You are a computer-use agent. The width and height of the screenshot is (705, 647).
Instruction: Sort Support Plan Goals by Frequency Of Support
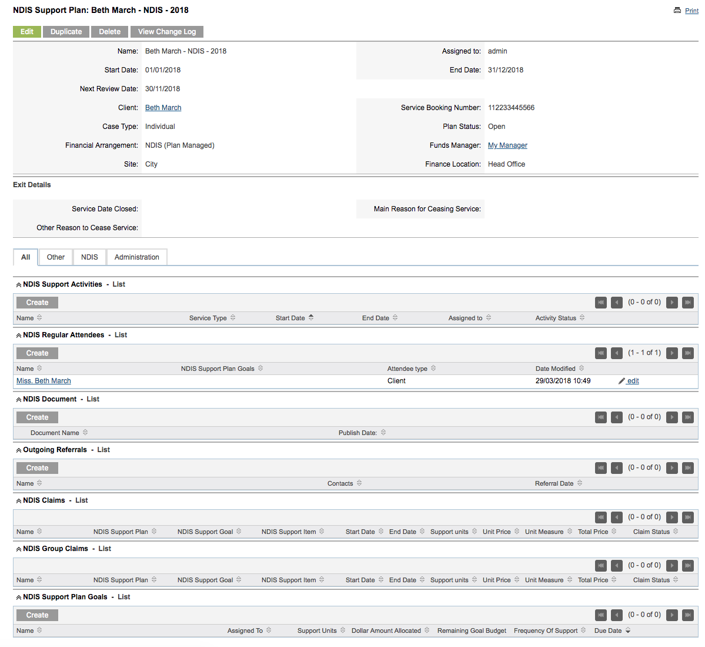pyautogui.click(x=550, y=631)
